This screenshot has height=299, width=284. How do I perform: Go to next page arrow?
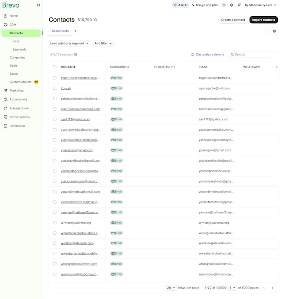point(272,288)
